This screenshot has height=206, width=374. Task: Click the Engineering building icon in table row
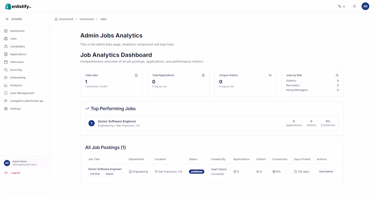pos(130,171)
